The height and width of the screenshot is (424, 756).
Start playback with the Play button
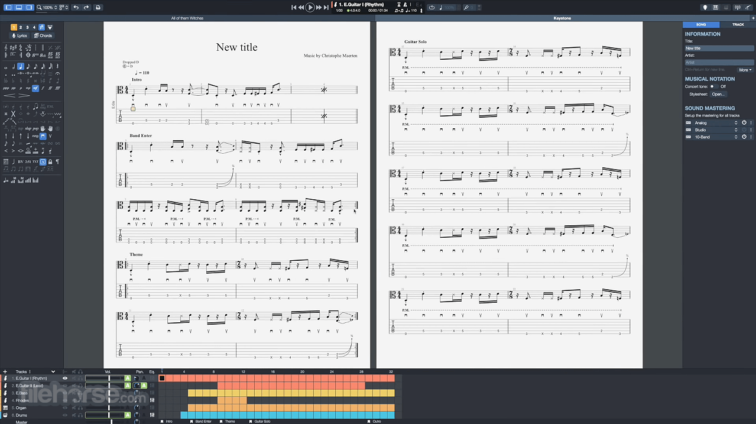pyautogui.click(x=310, y=7)
